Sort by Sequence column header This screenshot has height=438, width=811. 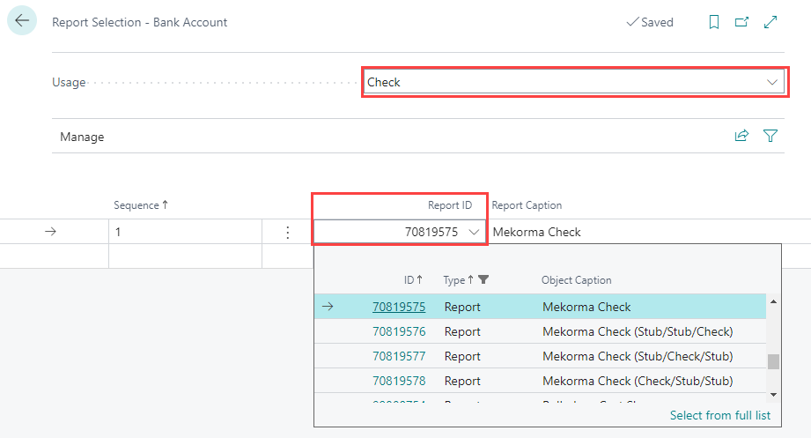point(141,205)
